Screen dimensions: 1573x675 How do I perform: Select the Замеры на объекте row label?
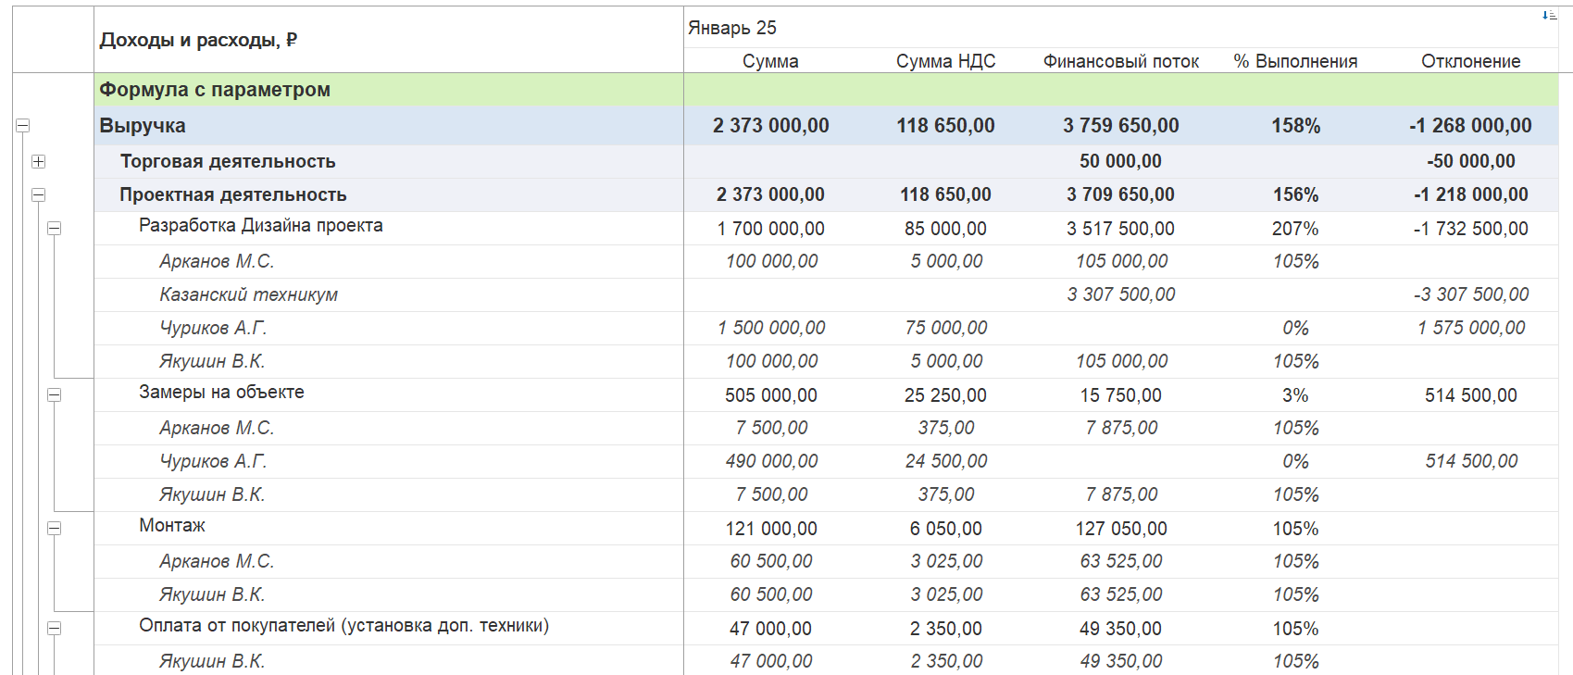(221, 392)
